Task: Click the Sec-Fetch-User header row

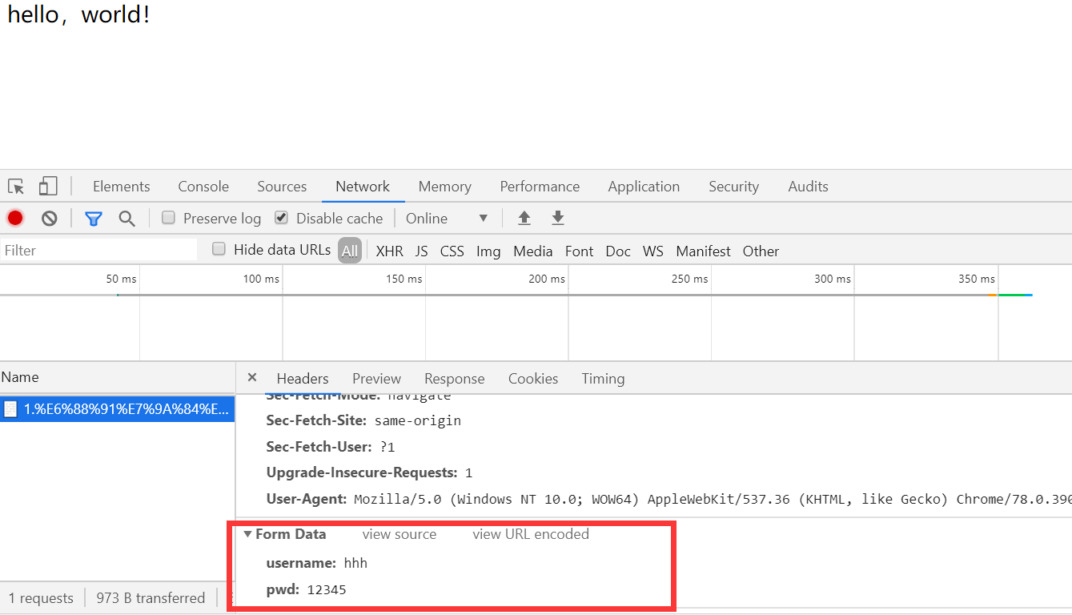Action: pyautogui.click(x=331, y=447)
